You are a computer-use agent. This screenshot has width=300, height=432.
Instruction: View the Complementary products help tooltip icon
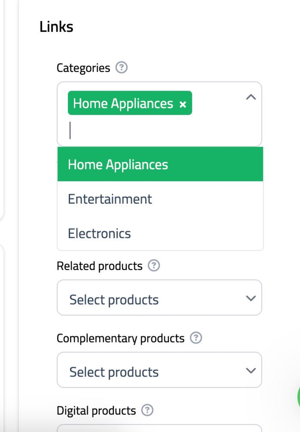tap(196, 338)
